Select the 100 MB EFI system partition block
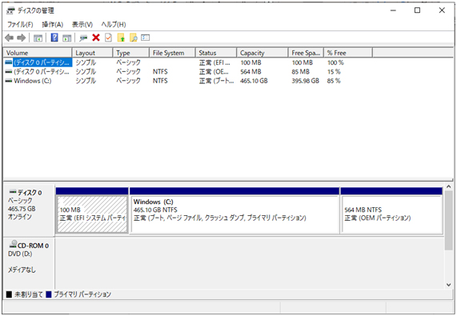Screen dimensions: 457x316 [92, 214]
